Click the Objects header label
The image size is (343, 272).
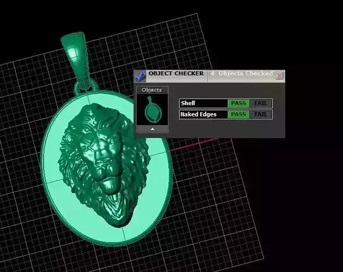click(151, 90)
